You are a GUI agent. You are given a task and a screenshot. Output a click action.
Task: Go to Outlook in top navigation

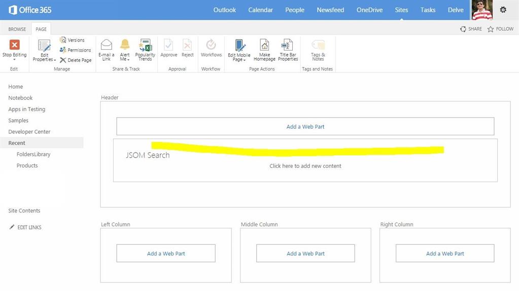click(224, 10)
